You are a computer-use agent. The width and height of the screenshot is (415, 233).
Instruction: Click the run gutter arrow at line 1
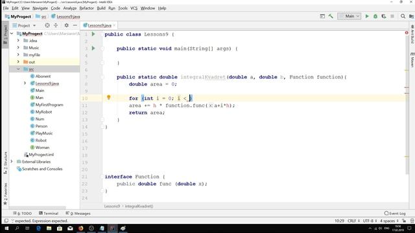click(x=93, y=34)
